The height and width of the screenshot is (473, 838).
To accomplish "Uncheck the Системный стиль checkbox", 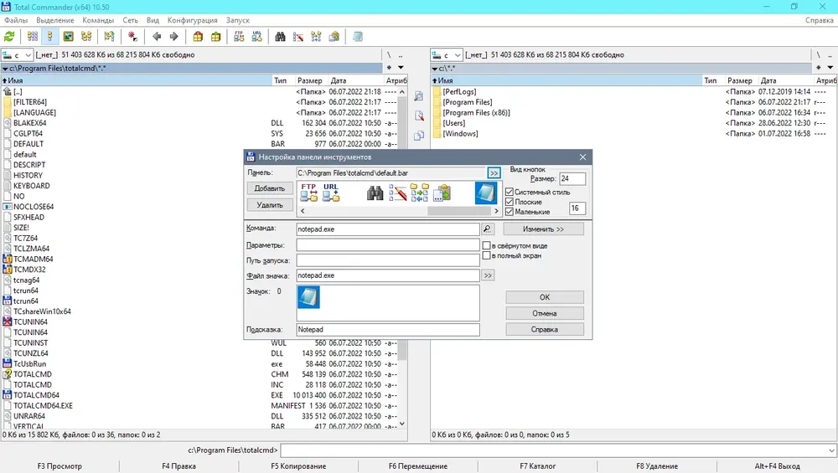I will tap(510, 193).
